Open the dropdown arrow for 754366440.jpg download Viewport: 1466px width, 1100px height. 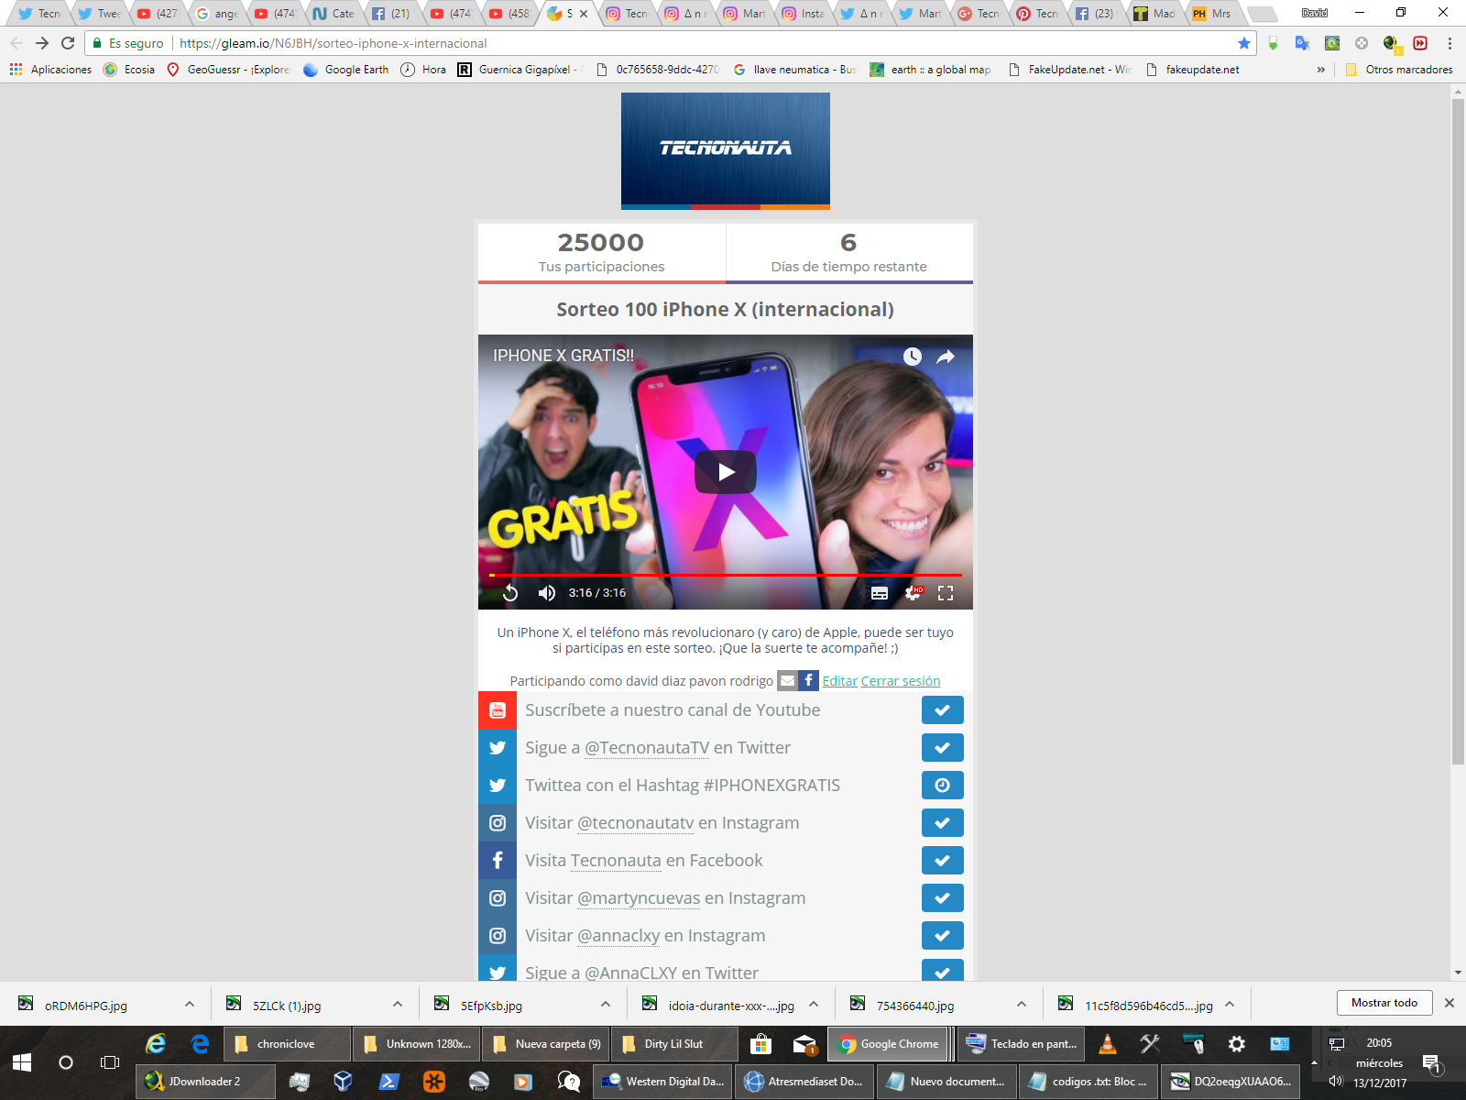(1022, 1005)
